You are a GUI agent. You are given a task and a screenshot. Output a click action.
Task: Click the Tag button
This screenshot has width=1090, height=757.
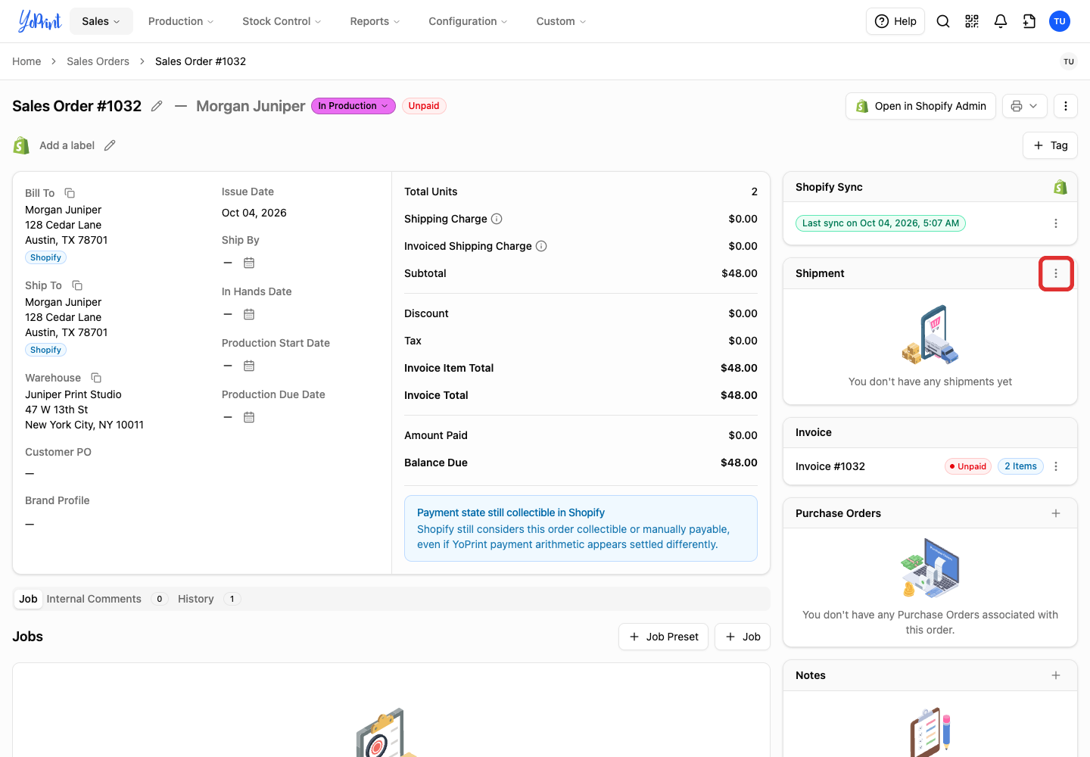1050,145
